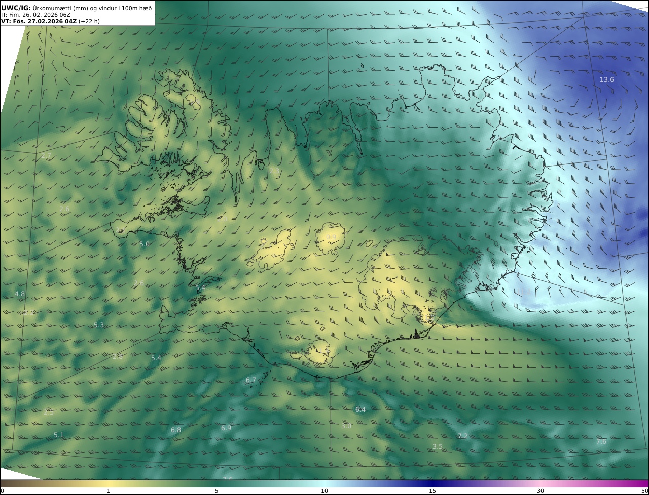Image resolution: width=649 pixels, height=495 pixels.
Task: Click the 5.0 value label
Action: pyautogui.click(x=145, y=244)
